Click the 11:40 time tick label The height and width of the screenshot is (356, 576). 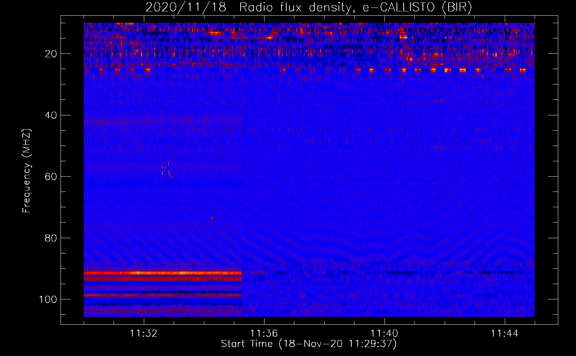coord(384,334)
